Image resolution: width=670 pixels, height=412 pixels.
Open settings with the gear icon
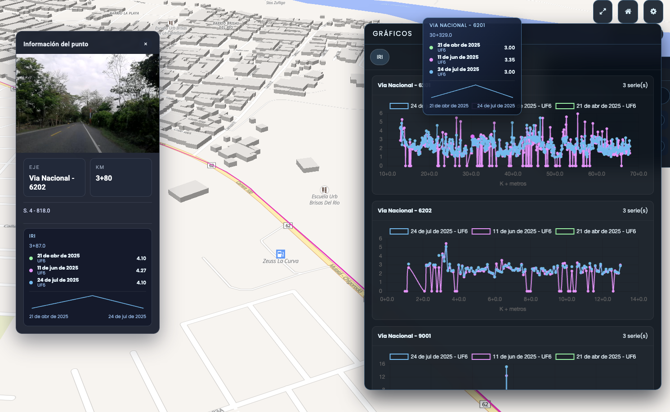[x=653, y=12]
